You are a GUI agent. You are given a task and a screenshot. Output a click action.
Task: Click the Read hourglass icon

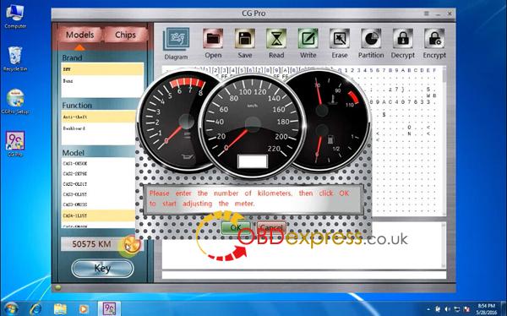[276, 39]
